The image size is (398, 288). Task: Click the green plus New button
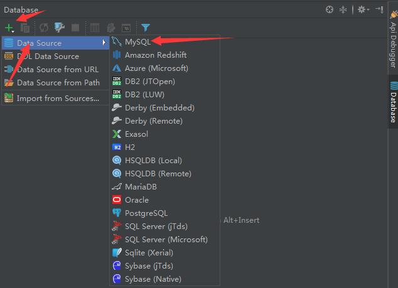[x=9, y=28]
